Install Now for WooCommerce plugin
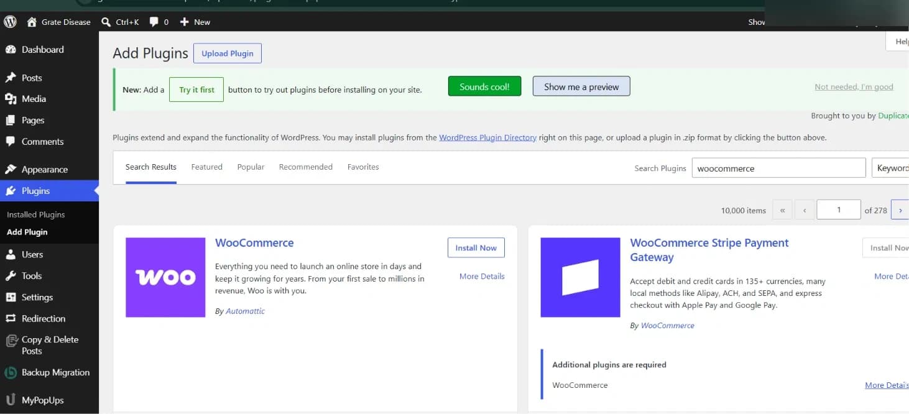909x414 pixels. pos(476,247)
